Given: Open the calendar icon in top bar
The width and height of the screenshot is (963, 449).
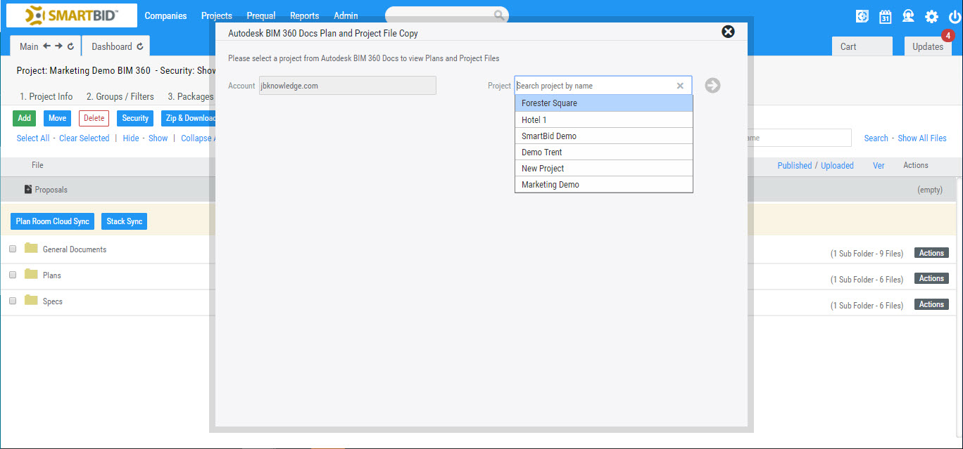Looking at the screenshot, I should [x=885, y=15].
